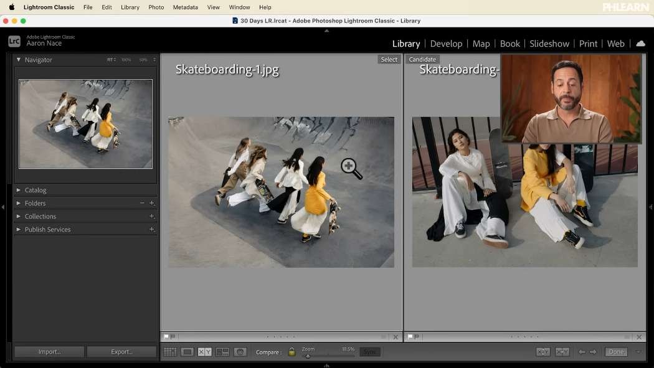Flag the Select photo as rejected

pyautogui.click(x=173, y=336)
